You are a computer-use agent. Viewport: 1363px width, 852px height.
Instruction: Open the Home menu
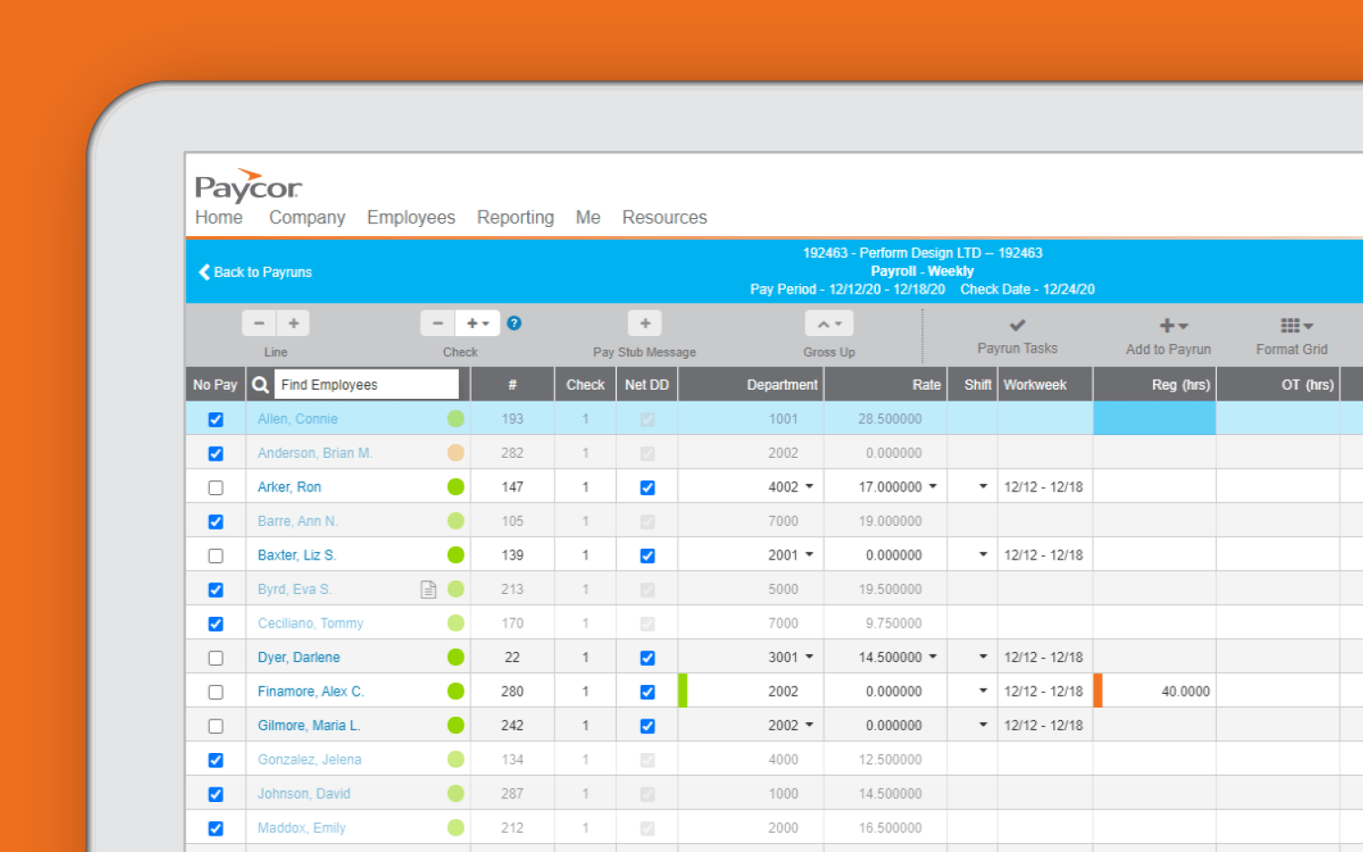[x=219, y=217]
